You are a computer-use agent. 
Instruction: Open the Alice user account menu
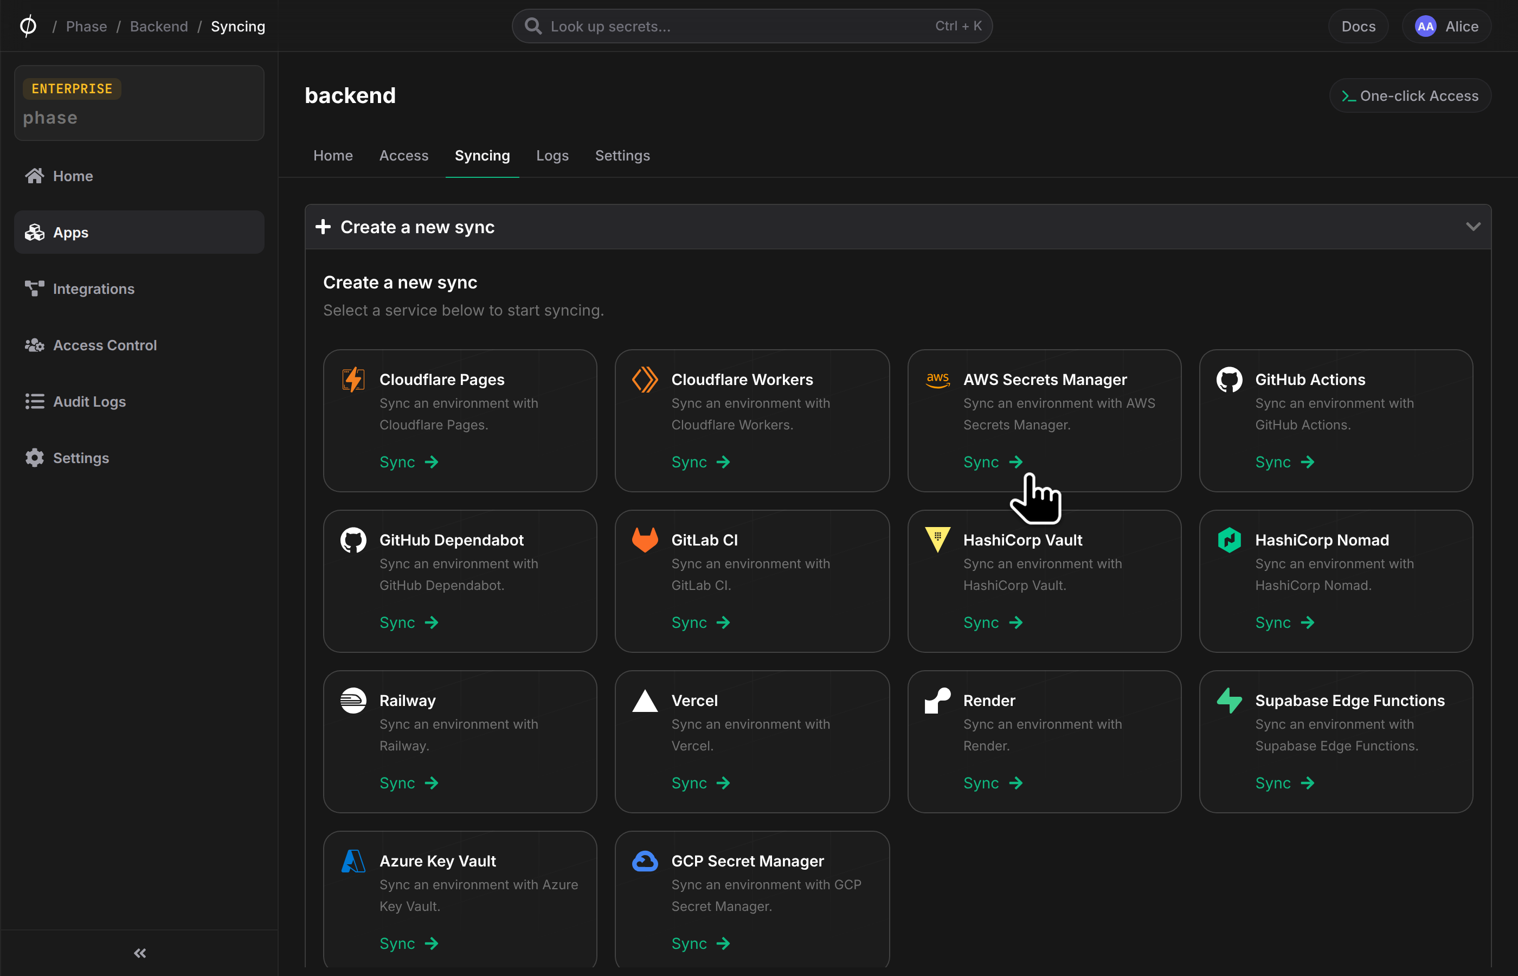pos(1446,26)
